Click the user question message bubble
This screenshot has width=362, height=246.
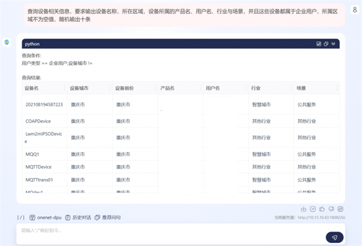click(185, 15)
